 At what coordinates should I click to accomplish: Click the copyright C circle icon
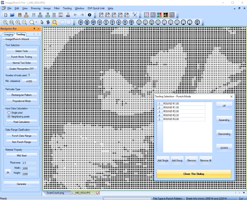pyautogui.click(x=197, y=22)
